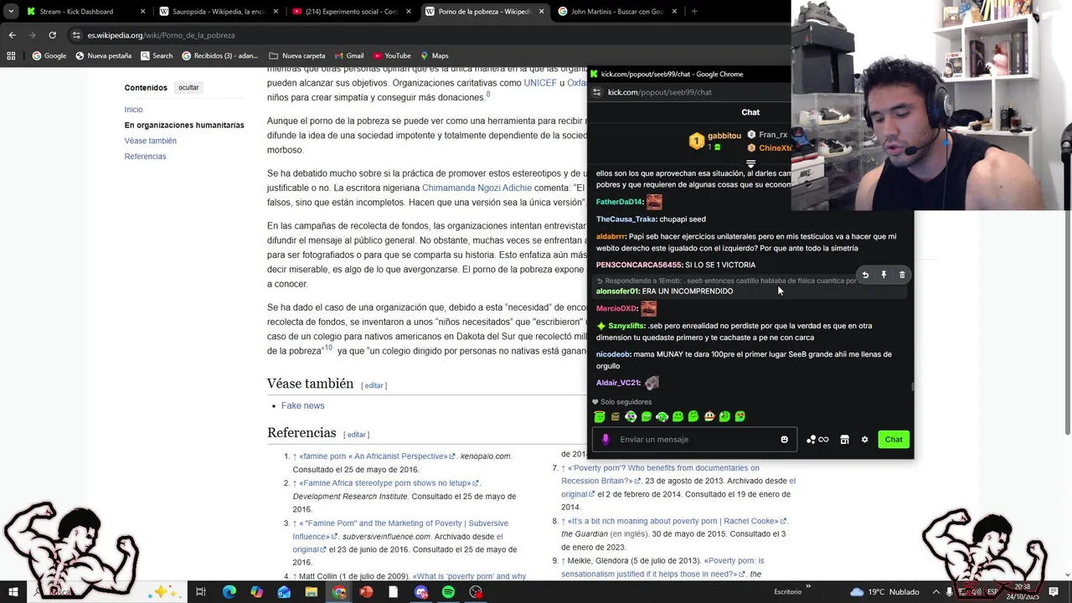
Task: Open the Gmail bookmark
Action: pos(348,56)
